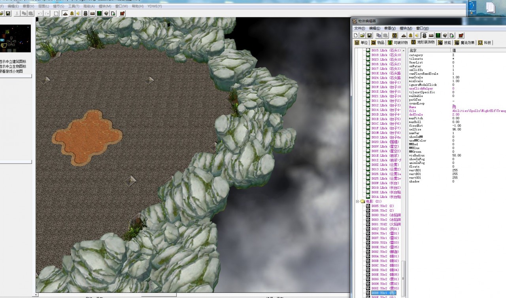Click import manager icon in Object Editor toolbar
The width and height of the screenshot is (506, 298).
tap(451, 36)
